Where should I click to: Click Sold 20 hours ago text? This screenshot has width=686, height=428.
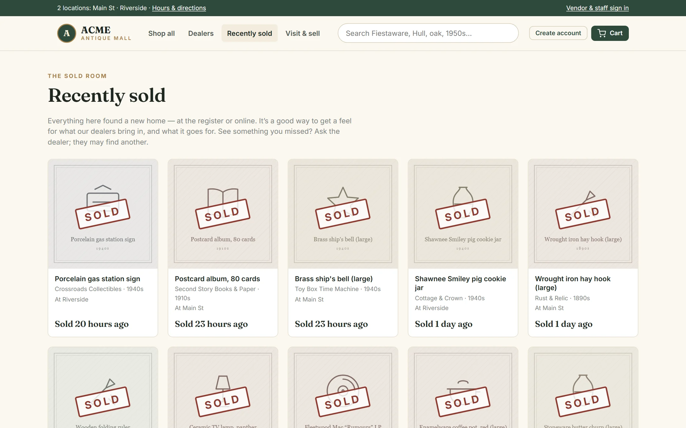click(92, 324)
